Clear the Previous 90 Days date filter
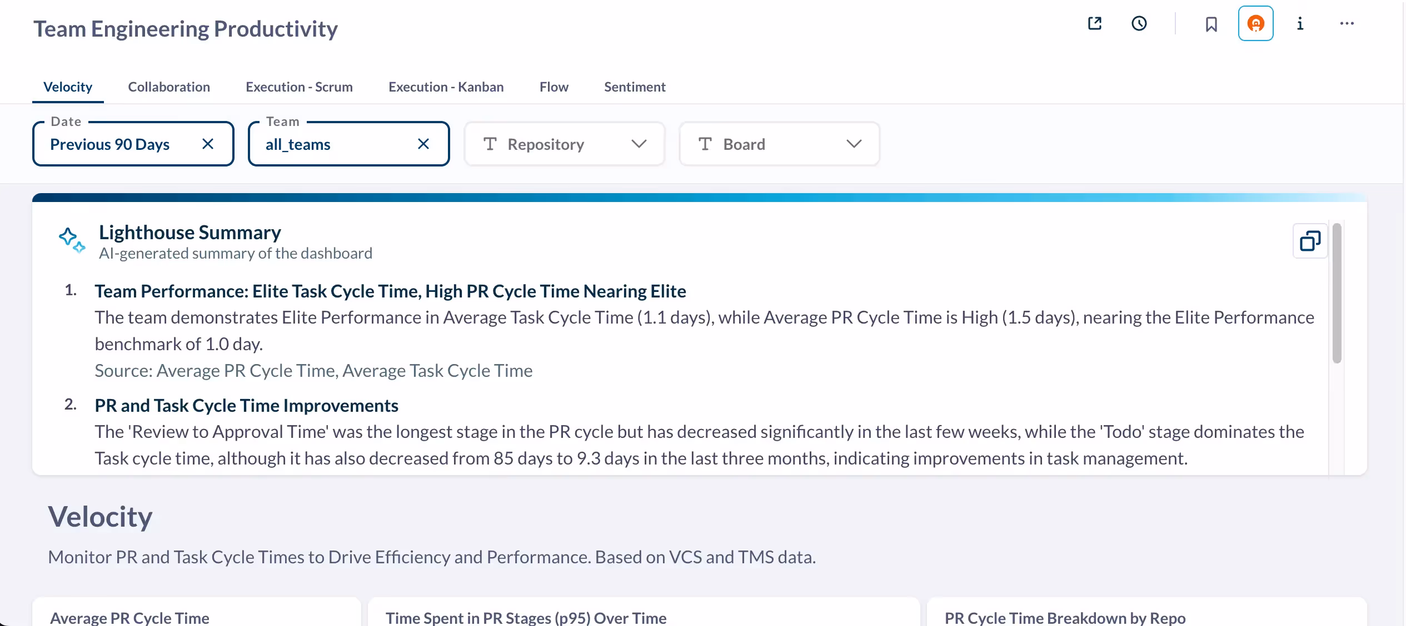1406x626 pixels. (208, 144)
